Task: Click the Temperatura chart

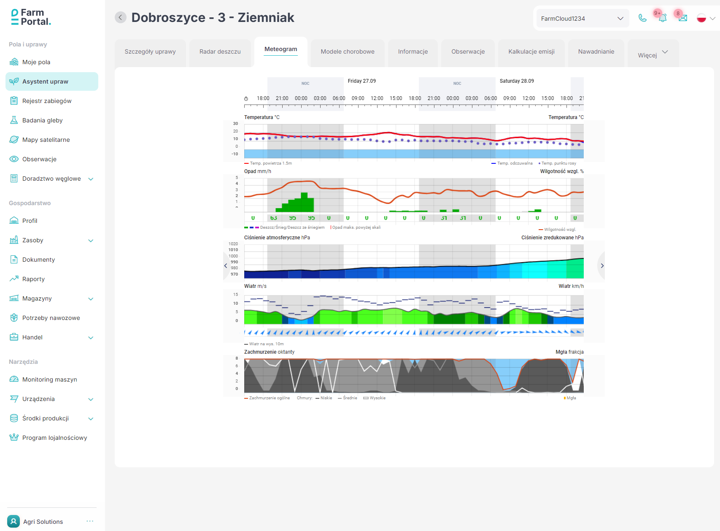Action: pyautogui.click(x=414, y=141)
